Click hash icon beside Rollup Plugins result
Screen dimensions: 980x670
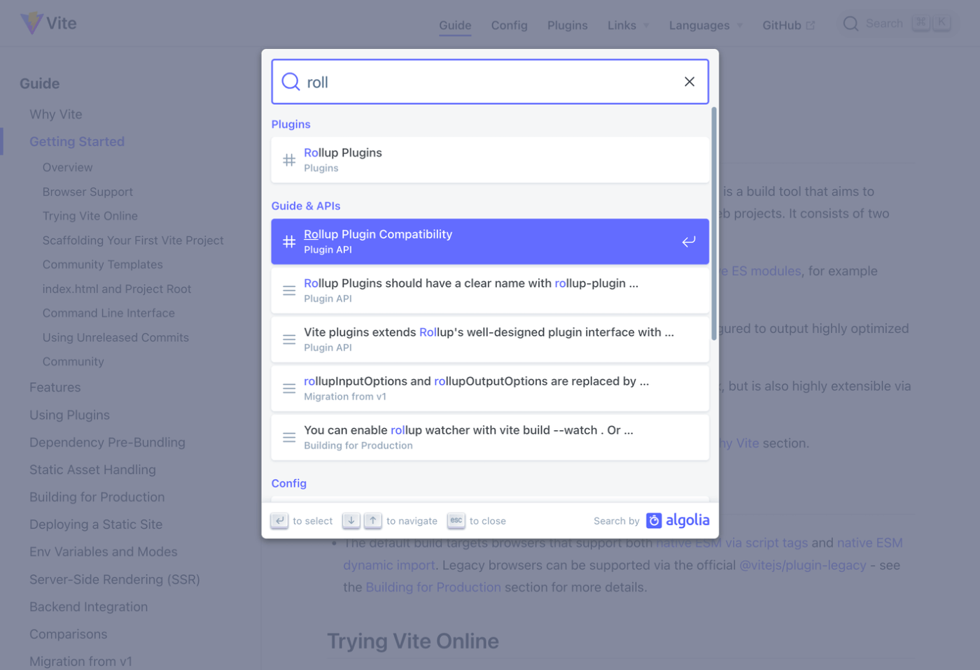[289, 160]
